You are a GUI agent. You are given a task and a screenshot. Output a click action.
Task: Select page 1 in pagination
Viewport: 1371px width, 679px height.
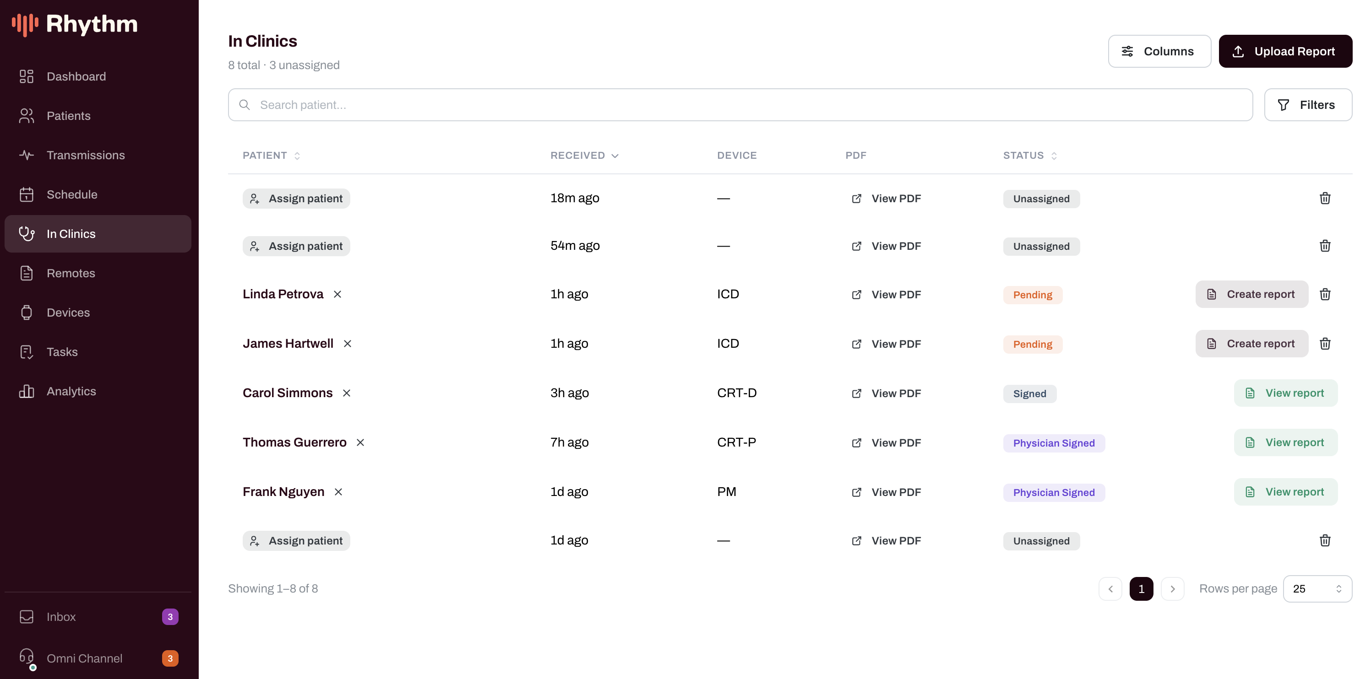1141,588
